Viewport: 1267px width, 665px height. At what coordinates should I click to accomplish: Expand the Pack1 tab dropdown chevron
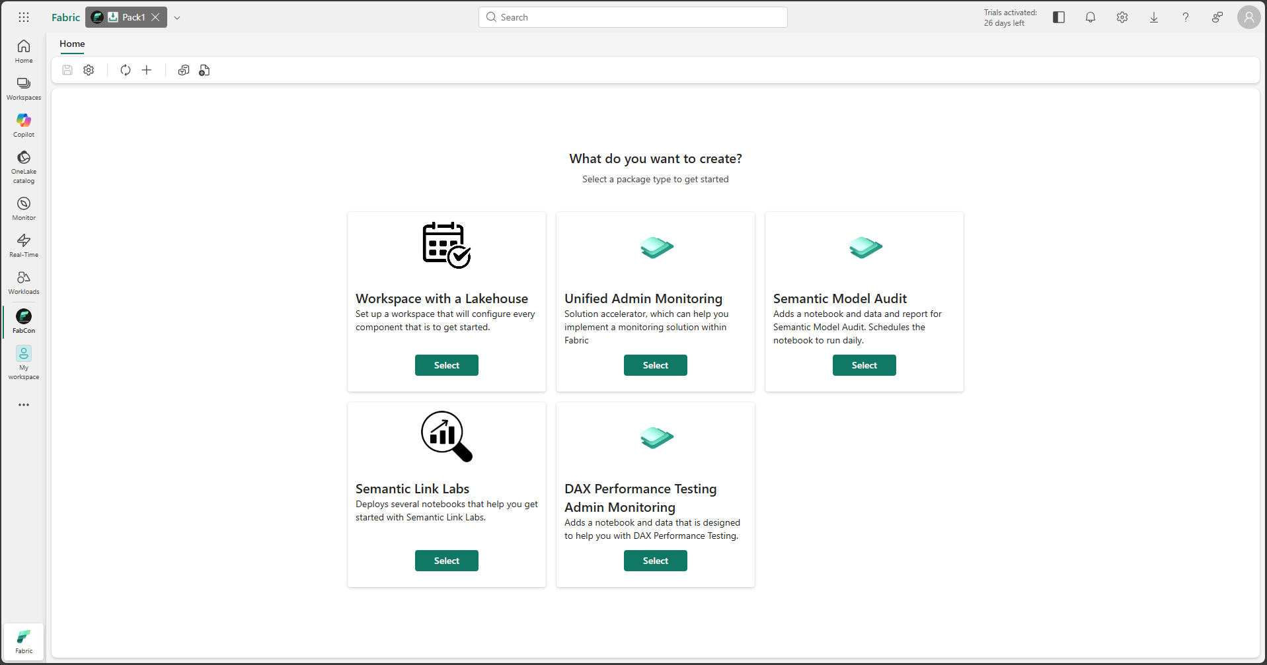click(x=176, y=17)
